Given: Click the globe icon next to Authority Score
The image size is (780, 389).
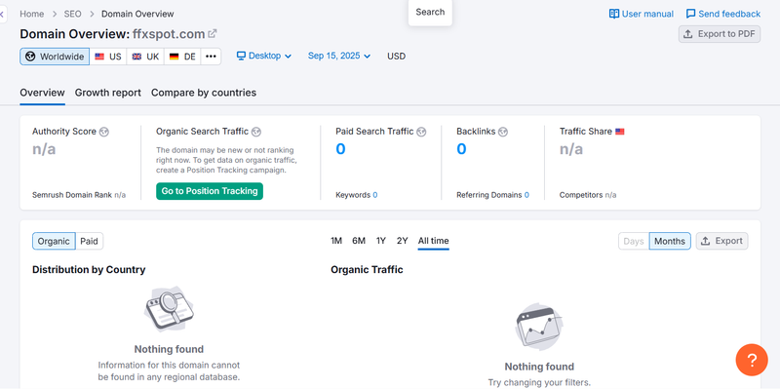Looking at the screenshot, I should tap(104, 132).
